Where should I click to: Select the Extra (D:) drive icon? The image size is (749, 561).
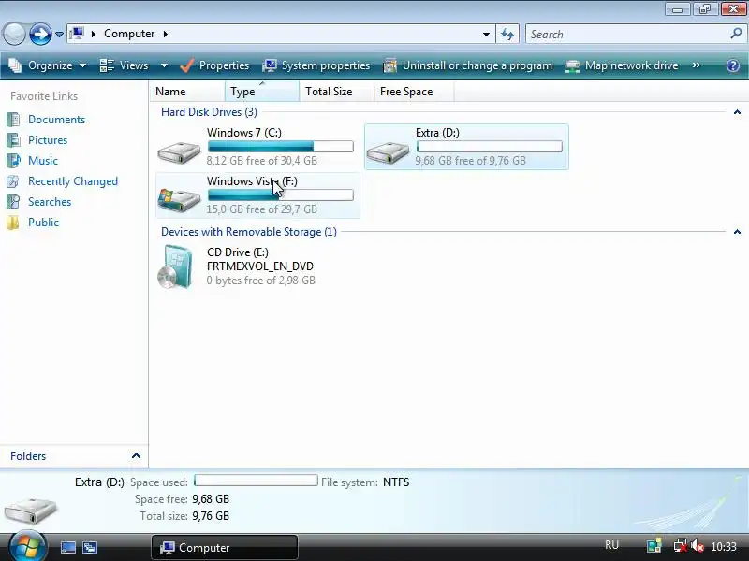(x=388, y=151)
